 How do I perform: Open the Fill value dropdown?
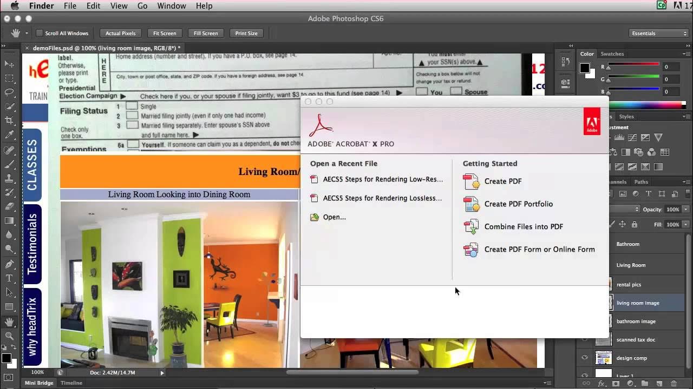(x=686, y=224)
